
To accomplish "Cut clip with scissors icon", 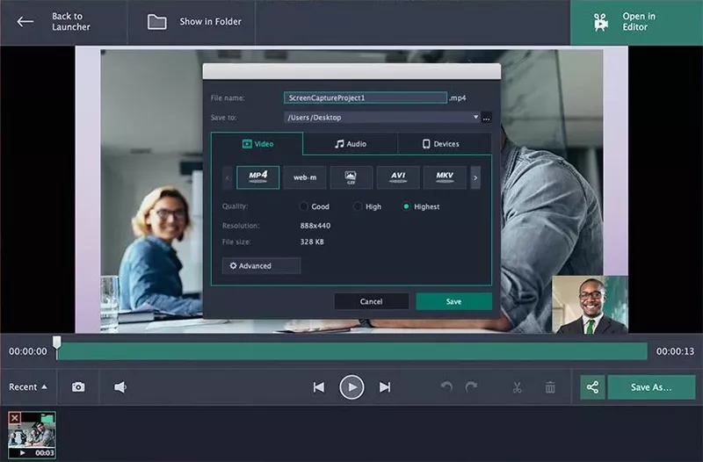I will 517,387.
